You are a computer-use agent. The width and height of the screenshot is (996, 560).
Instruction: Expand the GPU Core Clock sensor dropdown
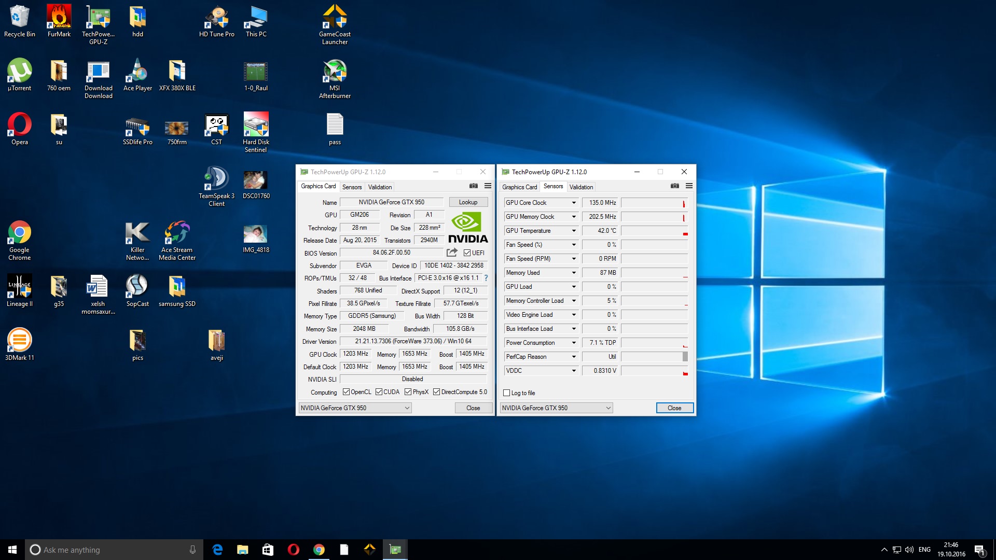tap(574, 203)
